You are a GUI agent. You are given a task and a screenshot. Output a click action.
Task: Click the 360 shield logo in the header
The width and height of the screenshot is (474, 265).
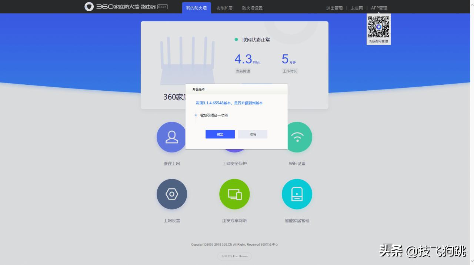coord(89,7)
